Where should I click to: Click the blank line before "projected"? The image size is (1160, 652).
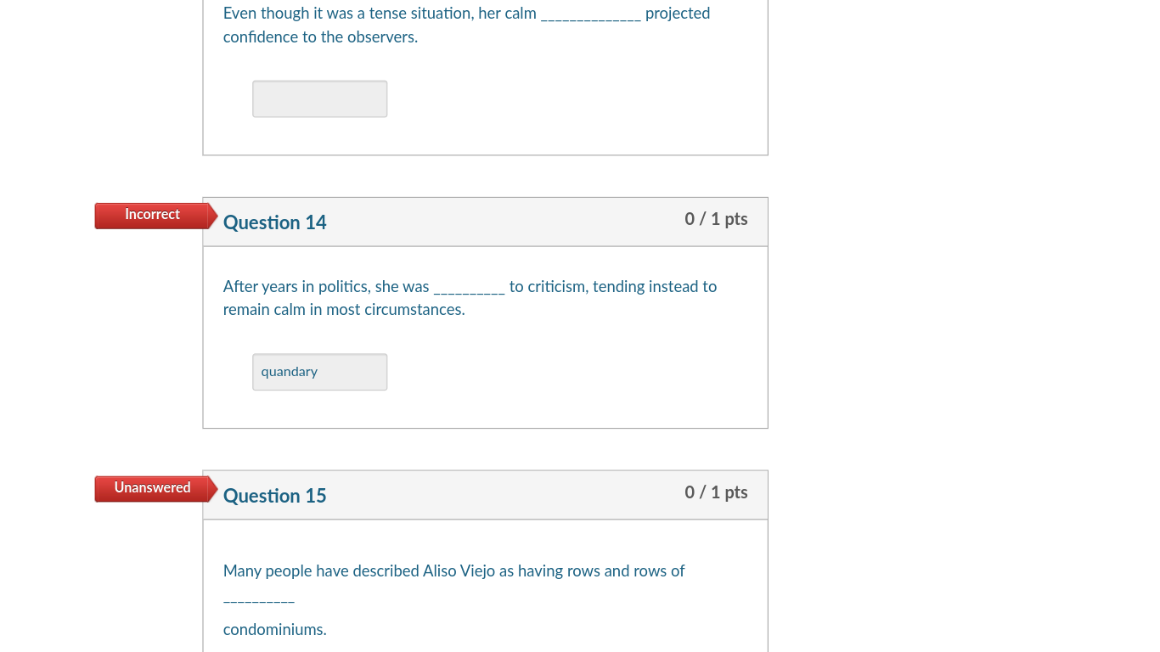tap(590, 17)
